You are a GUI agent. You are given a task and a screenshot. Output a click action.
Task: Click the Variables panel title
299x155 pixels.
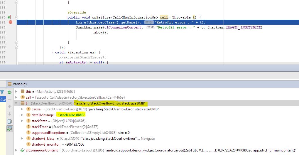click(x=20, y=84)
